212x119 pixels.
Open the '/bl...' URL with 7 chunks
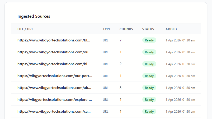pos(54,40)
